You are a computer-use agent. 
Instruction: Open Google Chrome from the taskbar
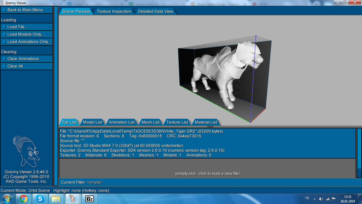24,199
